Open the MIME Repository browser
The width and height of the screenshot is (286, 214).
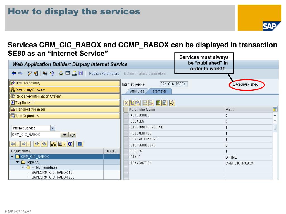coord(65,83)
